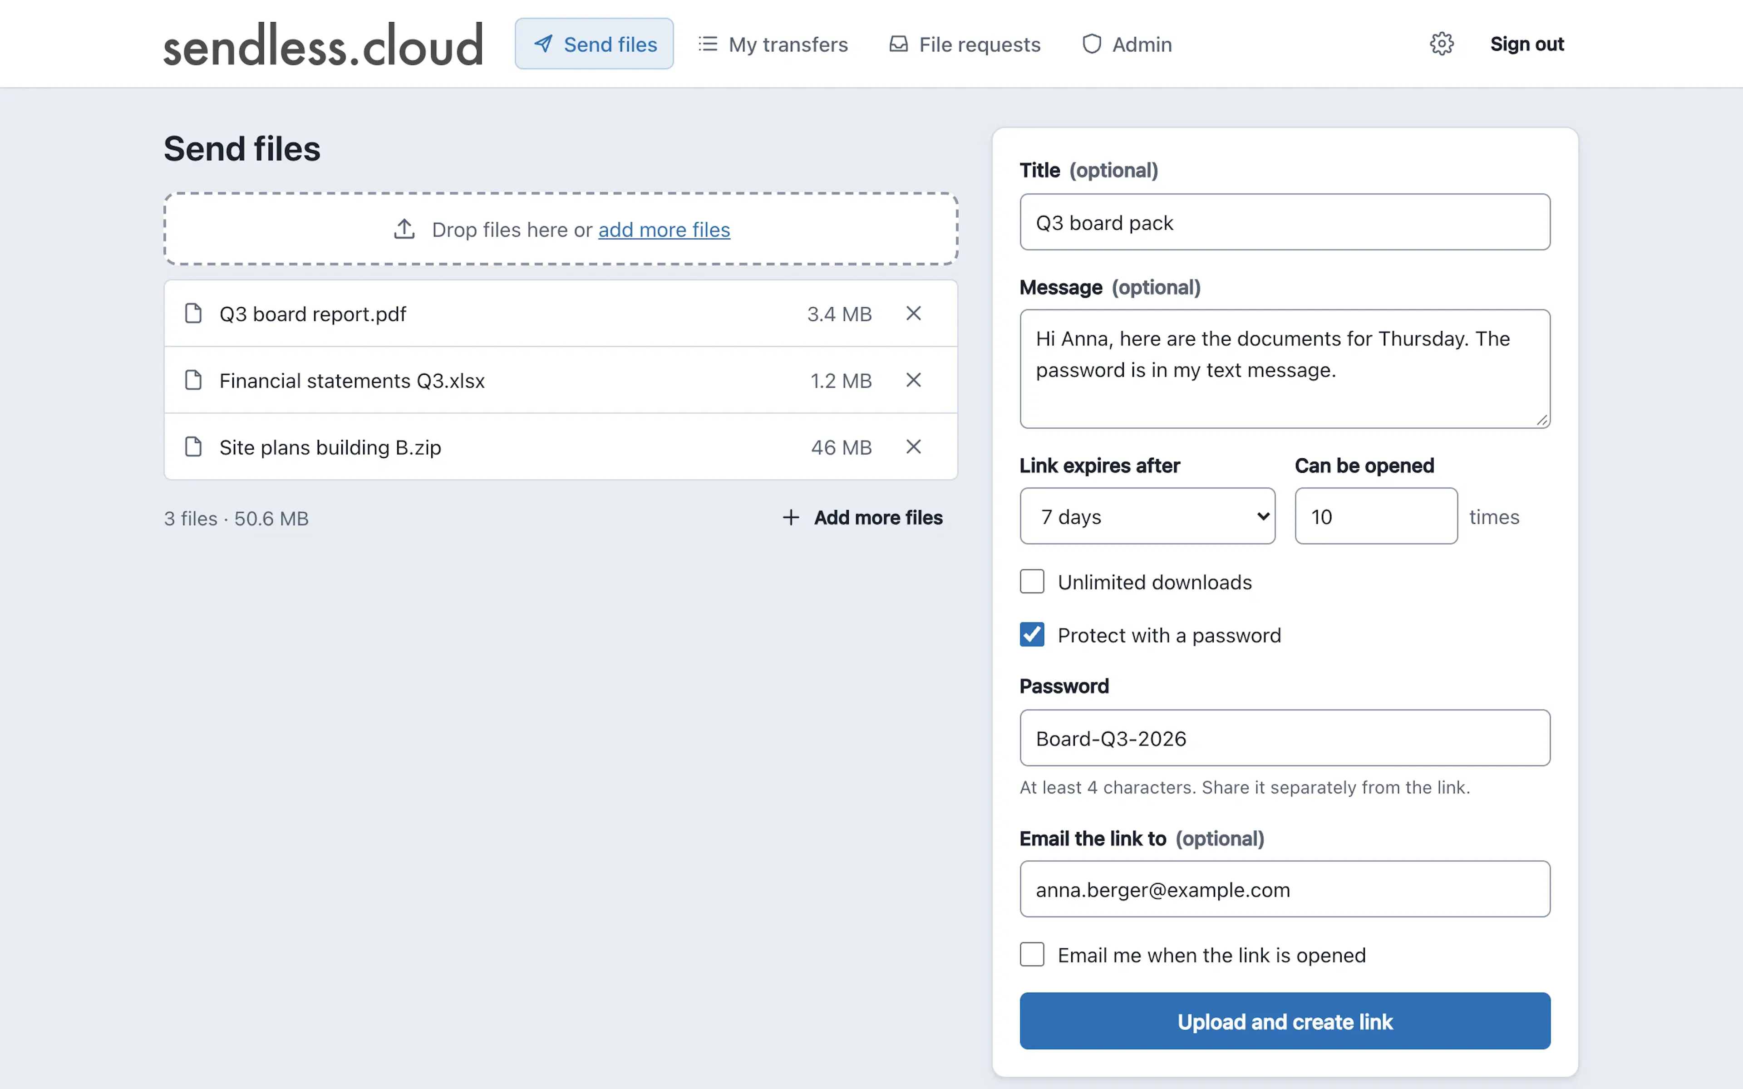Click the Financial statements Q3.xlsx file name
Viewport: 1743px width, 1089px height.
click(351, 380)
